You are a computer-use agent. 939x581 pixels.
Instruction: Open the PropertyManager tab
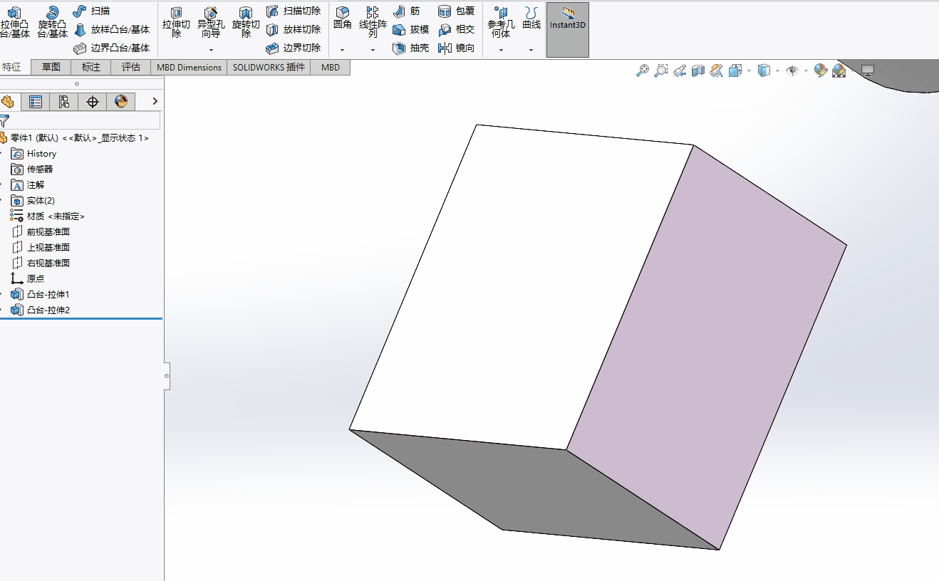[x=36, y=102]
